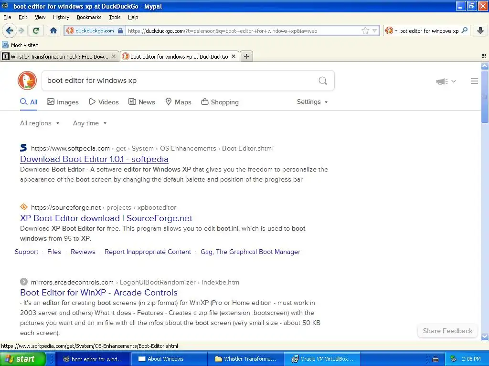
Task: Select the All results tab
Action: [29, 102]
